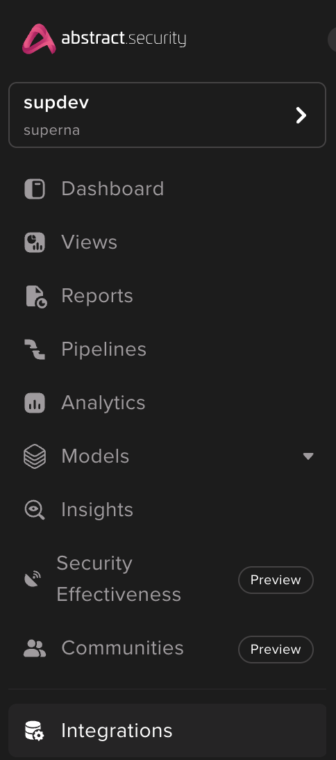Go to the Pipelines menu item
This screenshot has width=336, height=760.
pos(167,349)
